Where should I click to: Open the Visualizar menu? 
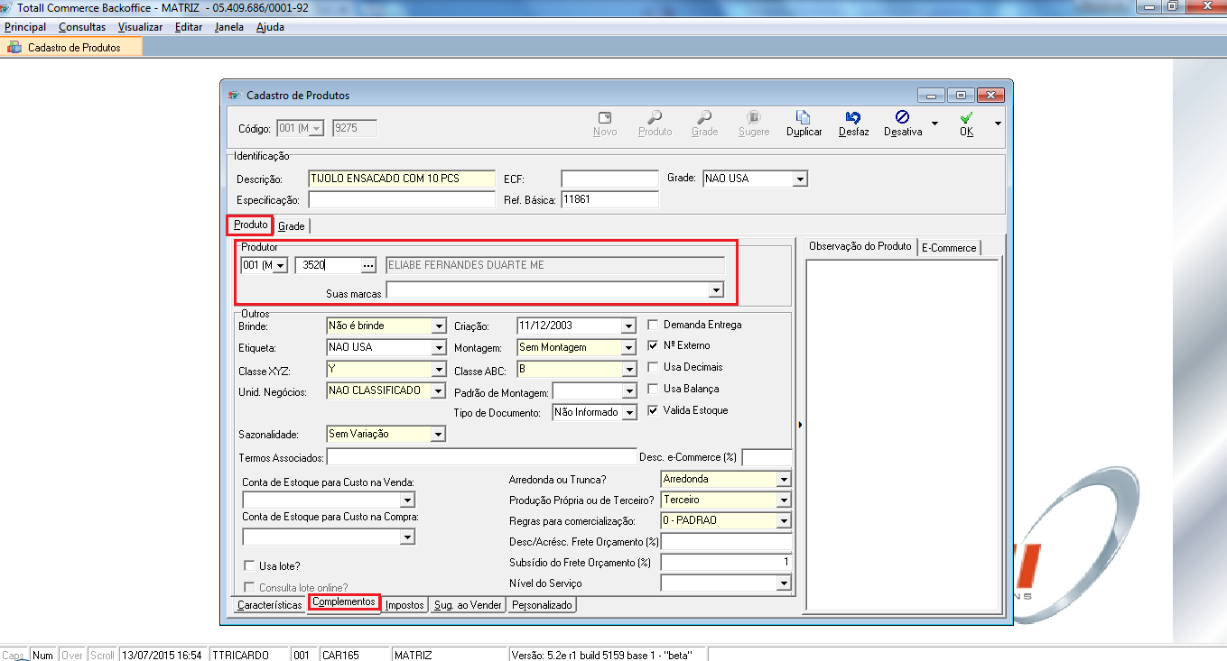pyautogui.click(x=140, y=27)
